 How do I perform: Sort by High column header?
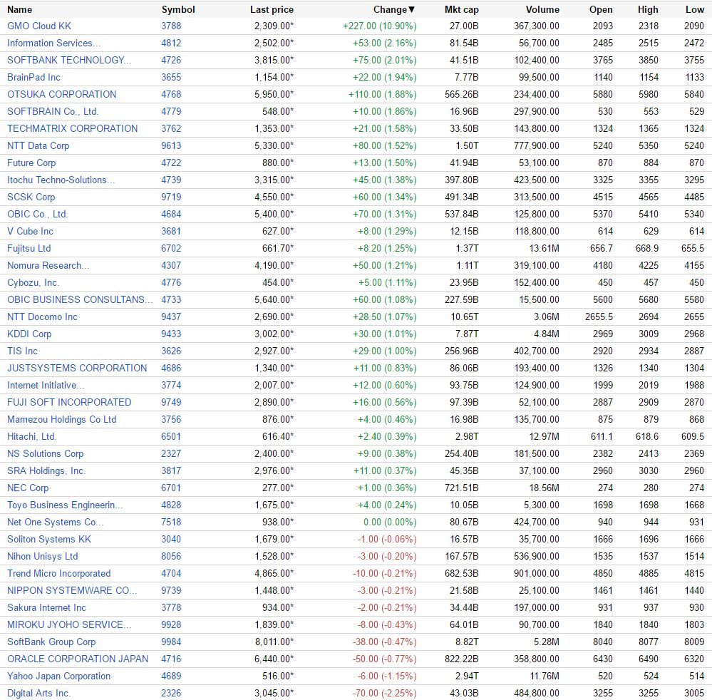click(x=648, y=9)
